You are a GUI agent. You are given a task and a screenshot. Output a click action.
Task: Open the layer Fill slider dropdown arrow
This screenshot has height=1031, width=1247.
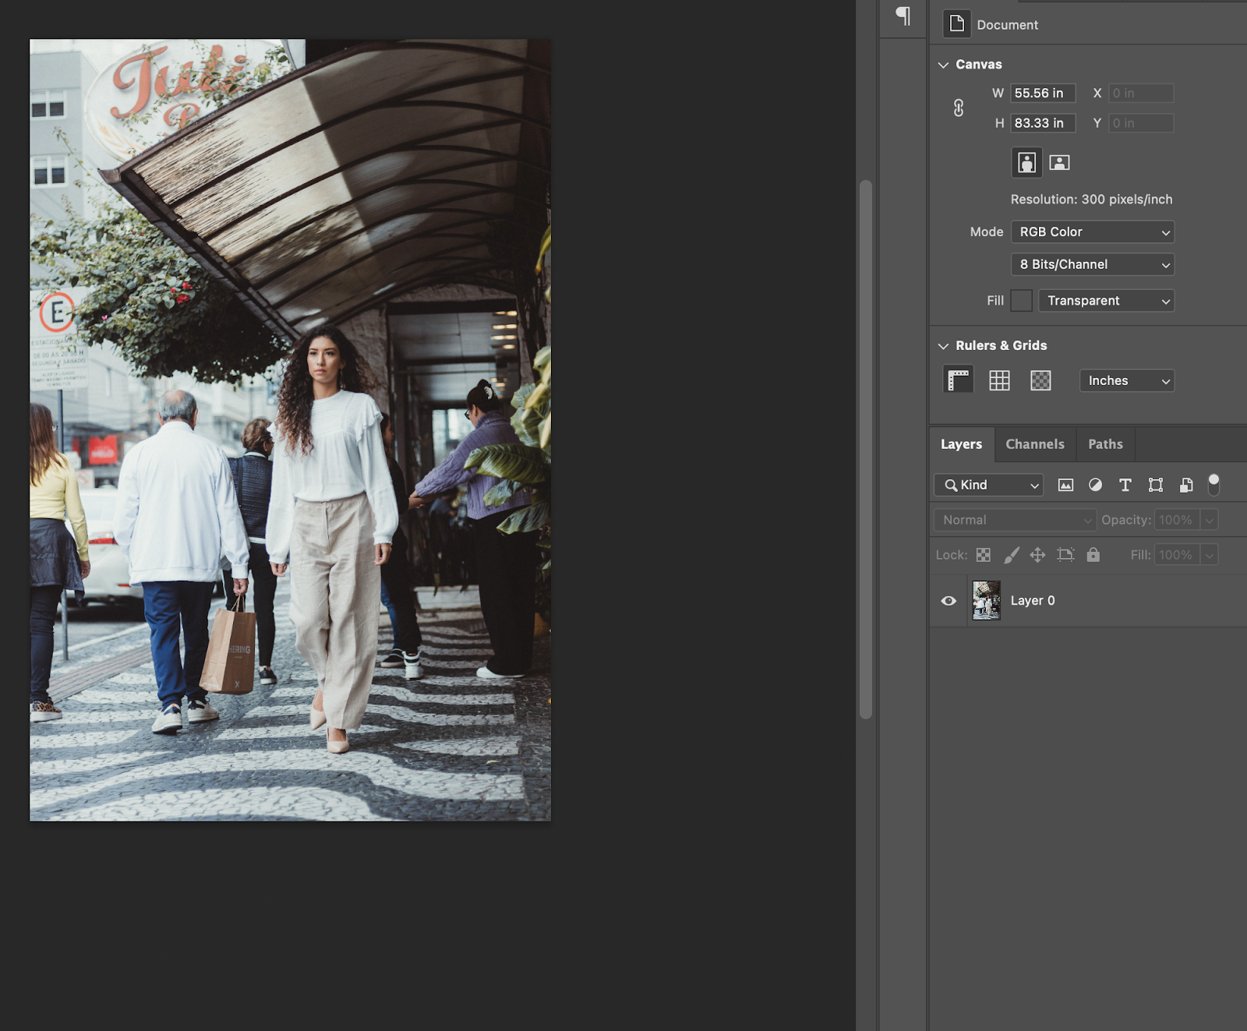pyautogui.click(x=1209, y=555)
